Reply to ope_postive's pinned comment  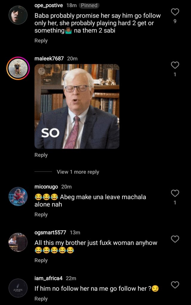[41, 41]
